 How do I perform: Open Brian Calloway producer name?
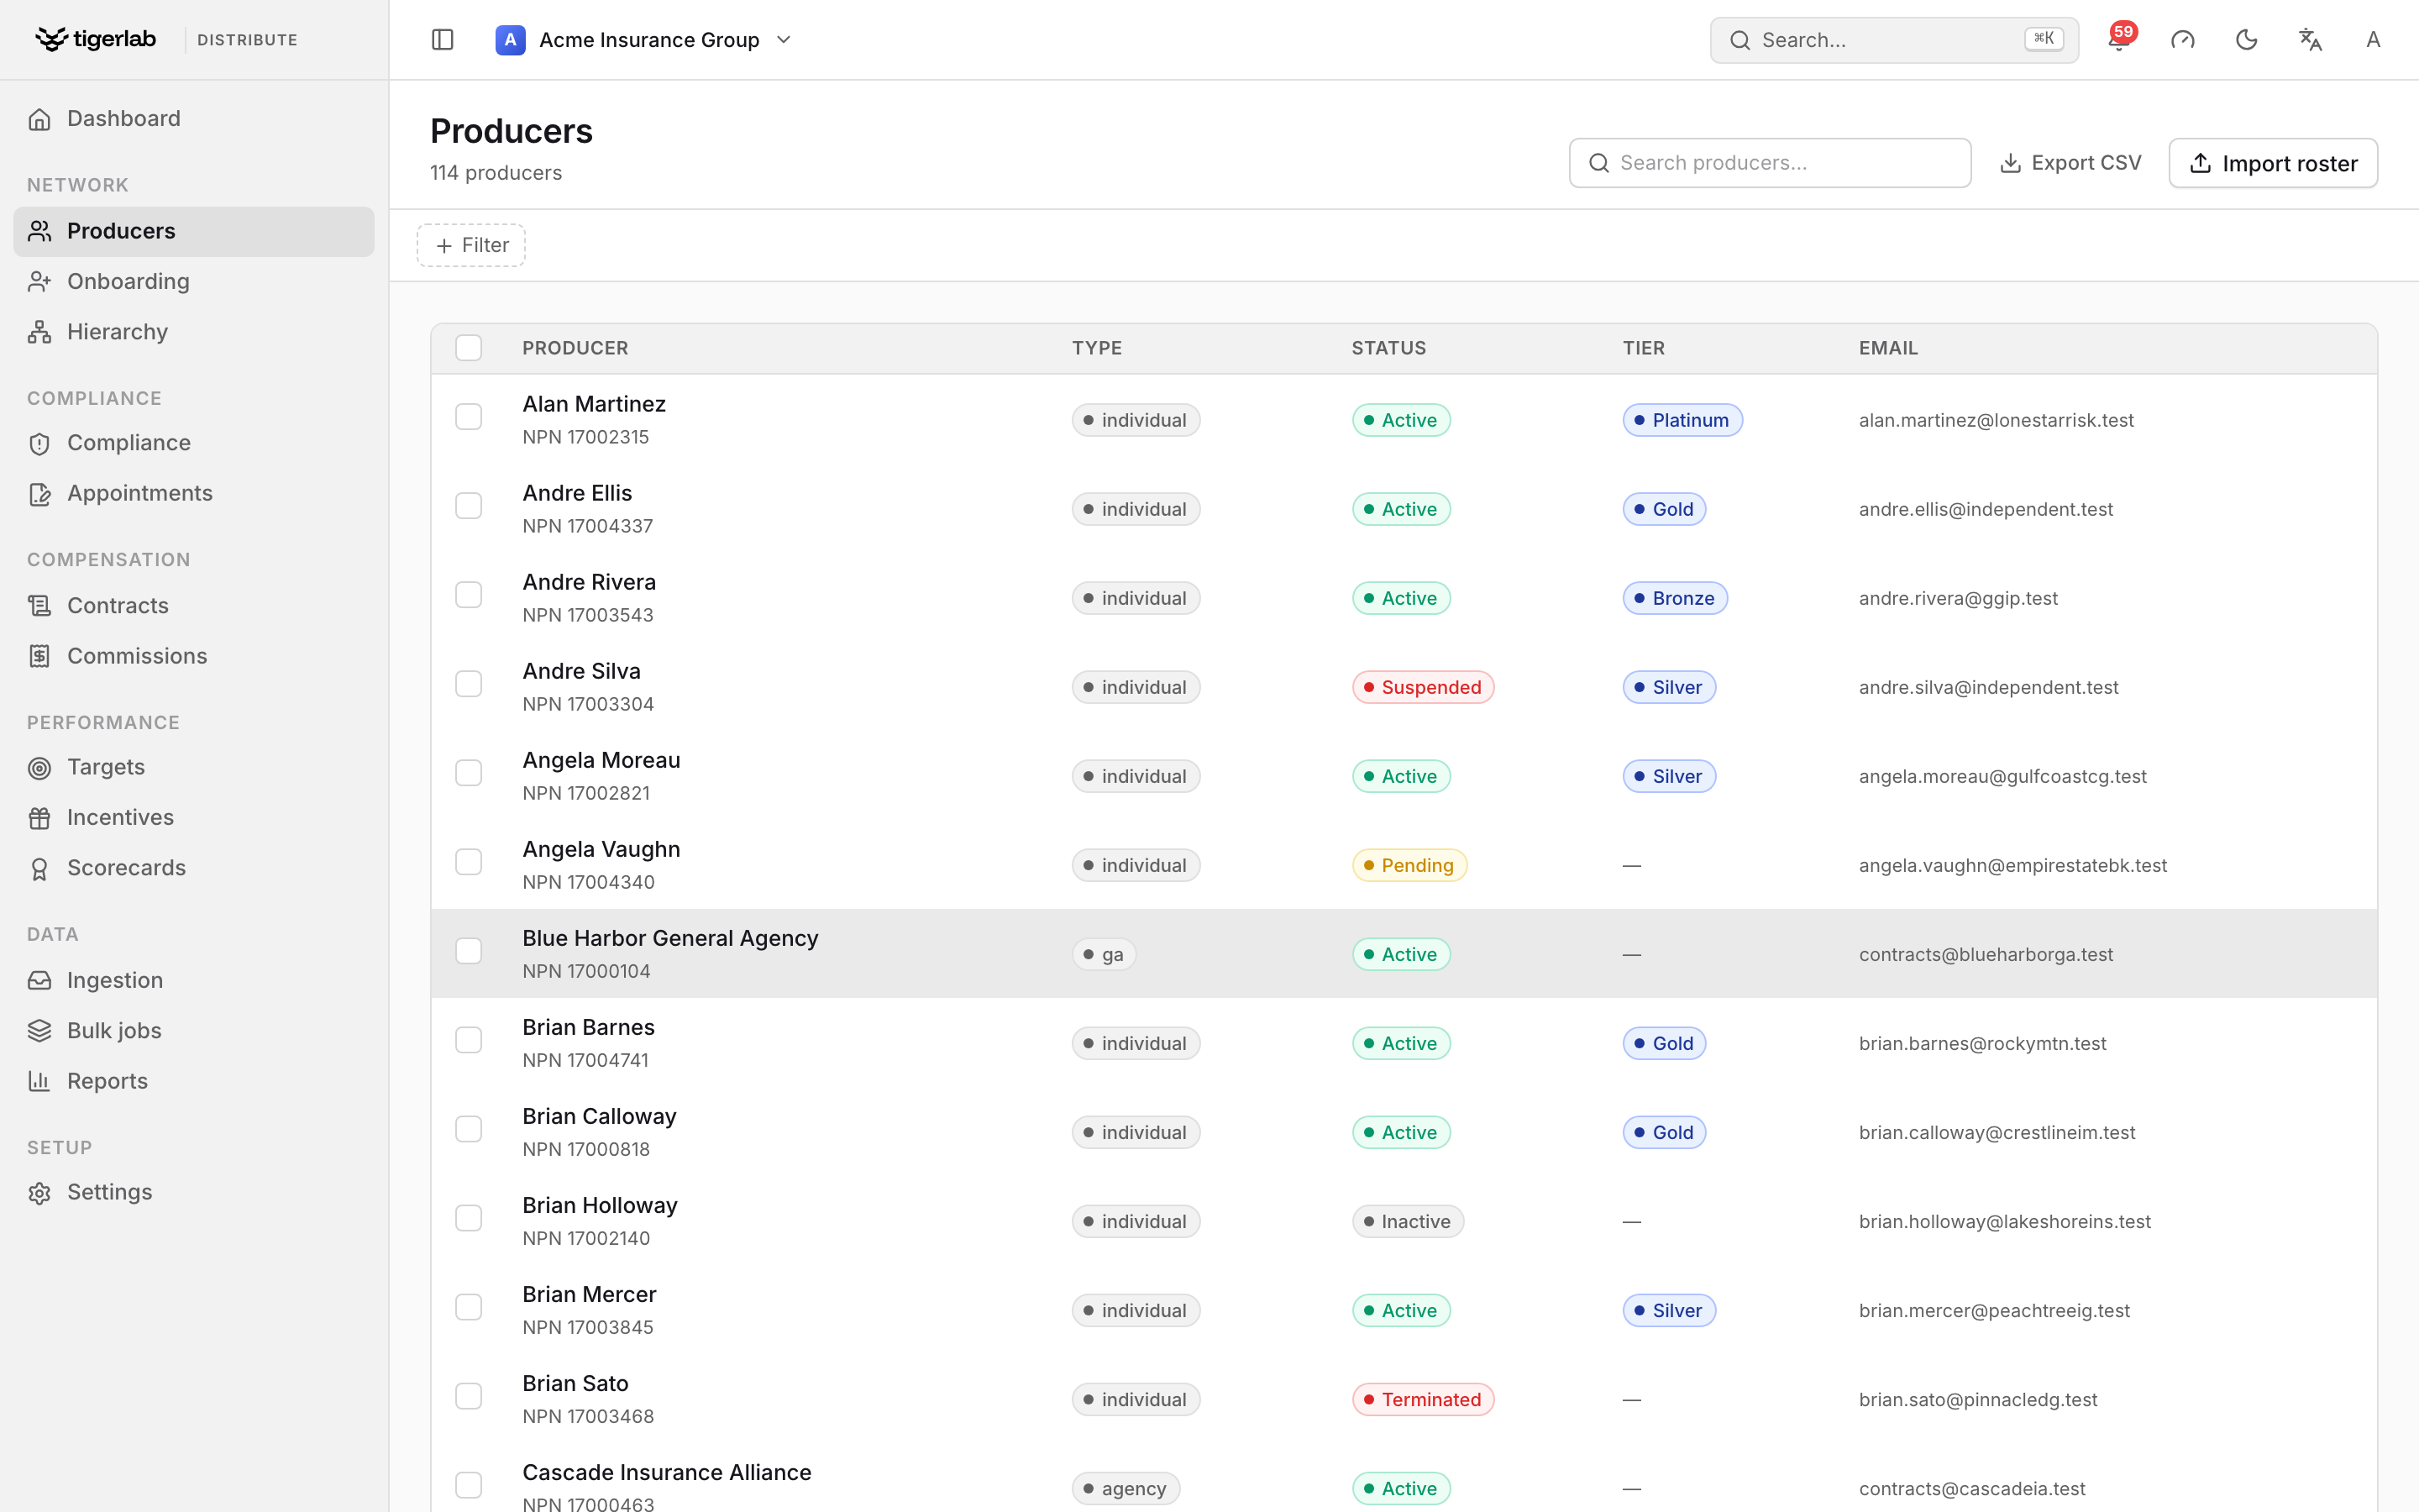tap(599, 1116)
